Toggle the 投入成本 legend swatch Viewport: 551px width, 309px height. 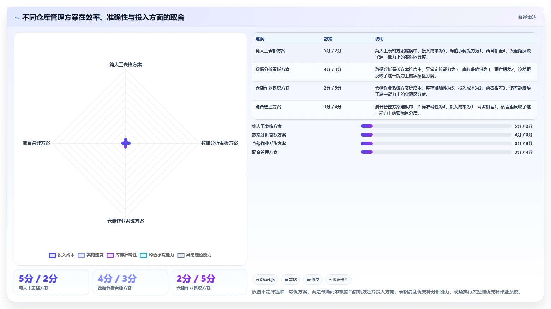52,255
